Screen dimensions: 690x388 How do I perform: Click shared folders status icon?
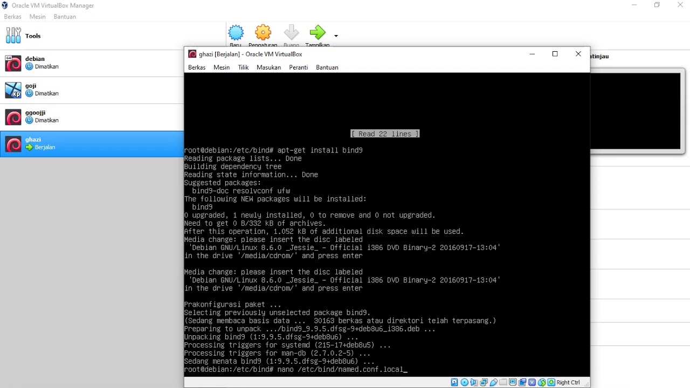[x=503, y=382]
